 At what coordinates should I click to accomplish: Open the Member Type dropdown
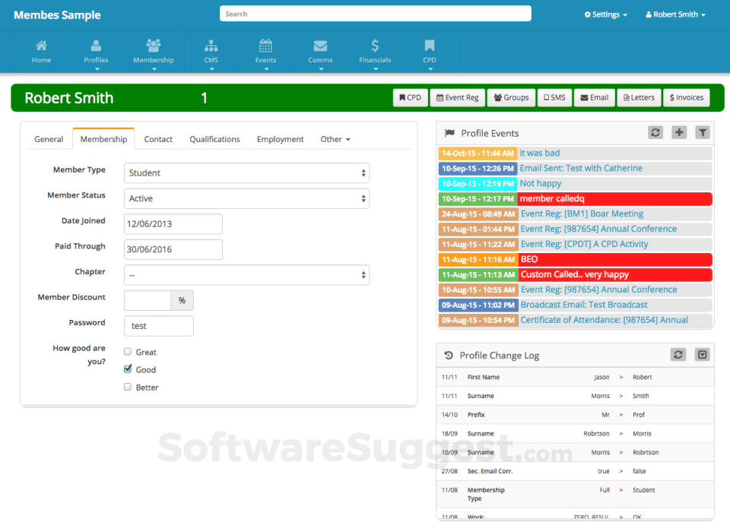click(x=246, y=173)
